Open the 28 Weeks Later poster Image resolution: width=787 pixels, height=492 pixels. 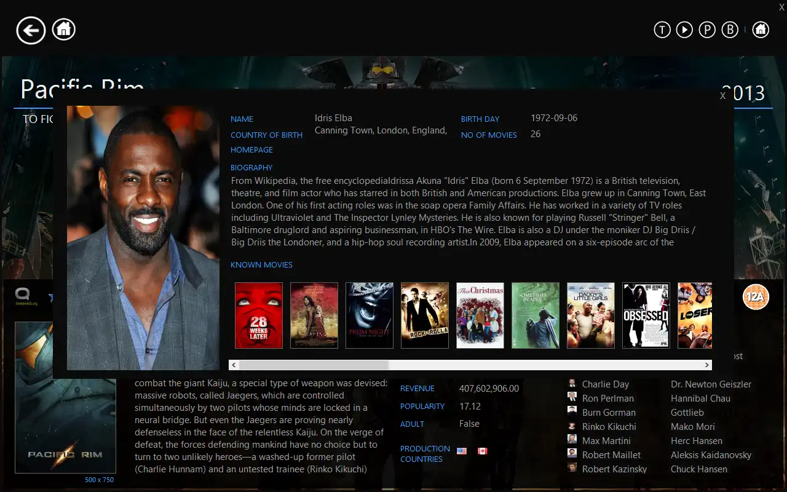(x=259, y=315)
